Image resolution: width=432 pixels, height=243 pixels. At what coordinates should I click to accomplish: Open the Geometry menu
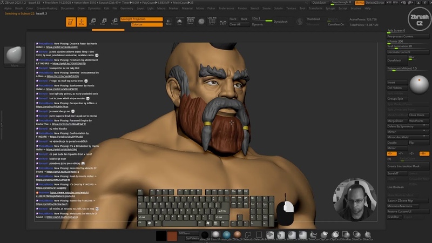pyautogui.click(x=127, y=8)
